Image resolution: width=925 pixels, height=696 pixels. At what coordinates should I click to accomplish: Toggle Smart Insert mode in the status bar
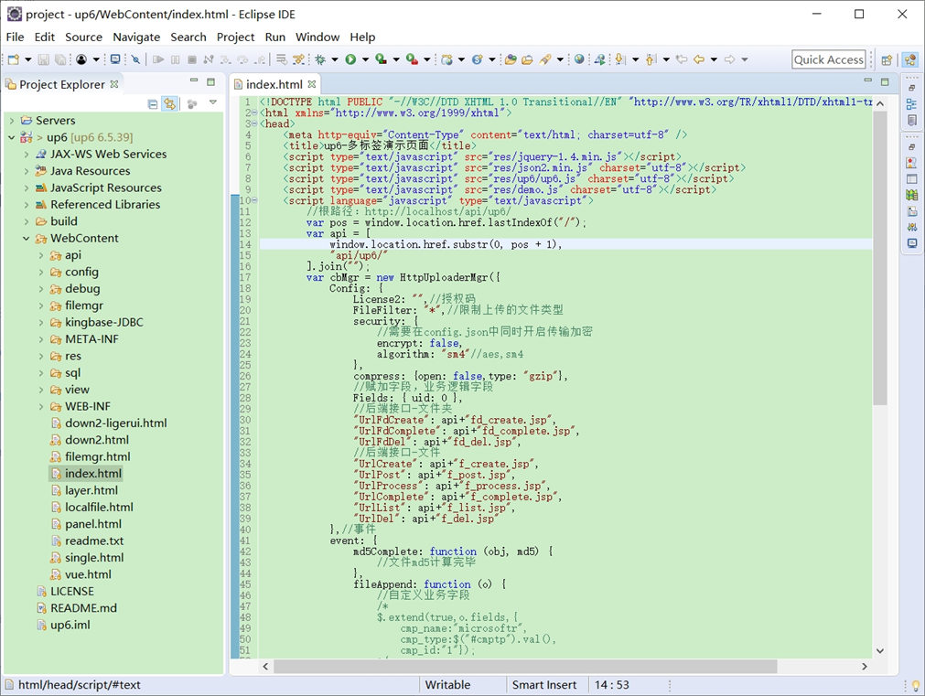[546, 684]
